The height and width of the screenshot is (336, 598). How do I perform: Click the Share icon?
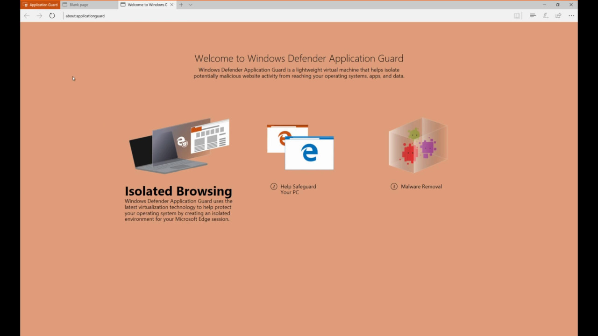(558, 15)
